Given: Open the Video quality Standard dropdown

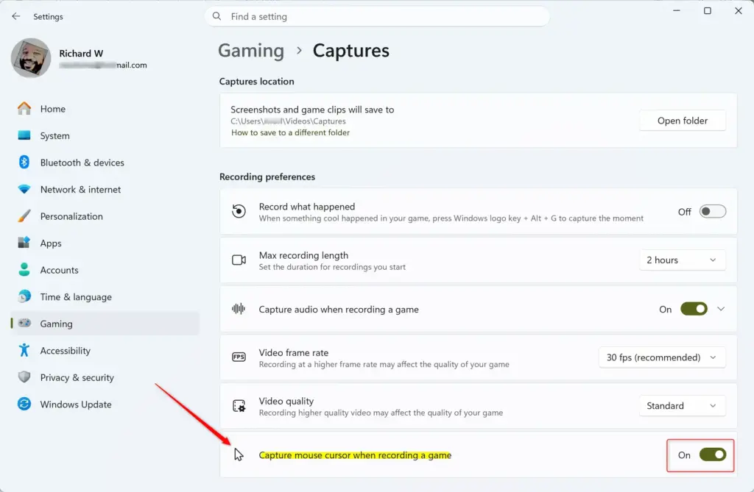Looking at the screenshot, I should tap(683, 406).
